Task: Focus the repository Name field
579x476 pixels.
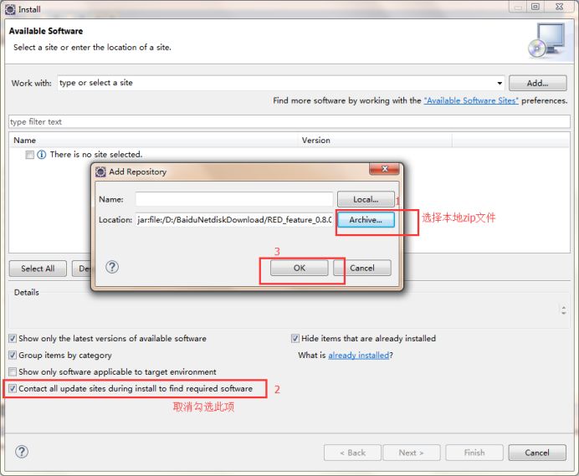Action: pyautogui.click(x=234, y=199)
